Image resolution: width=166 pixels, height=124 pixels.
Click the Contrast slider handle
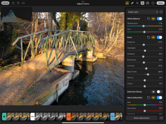pos(146,69)
